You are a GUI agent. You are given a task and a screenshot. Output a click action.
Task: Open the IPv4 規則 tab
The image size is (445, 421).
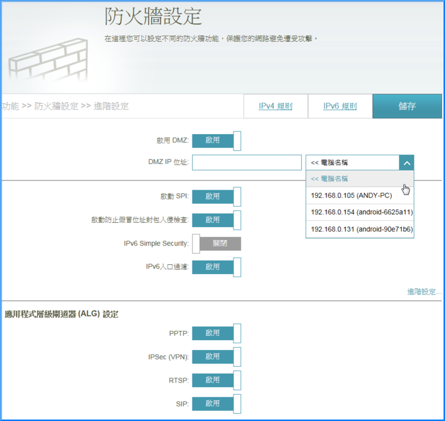point(275,106)
